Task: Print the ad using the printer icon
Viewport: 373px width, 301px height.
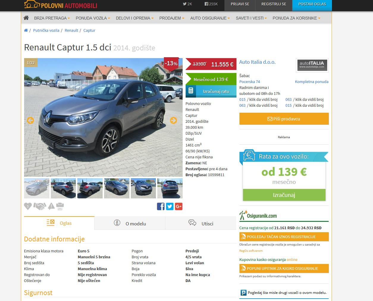Action: coord(60,206)
